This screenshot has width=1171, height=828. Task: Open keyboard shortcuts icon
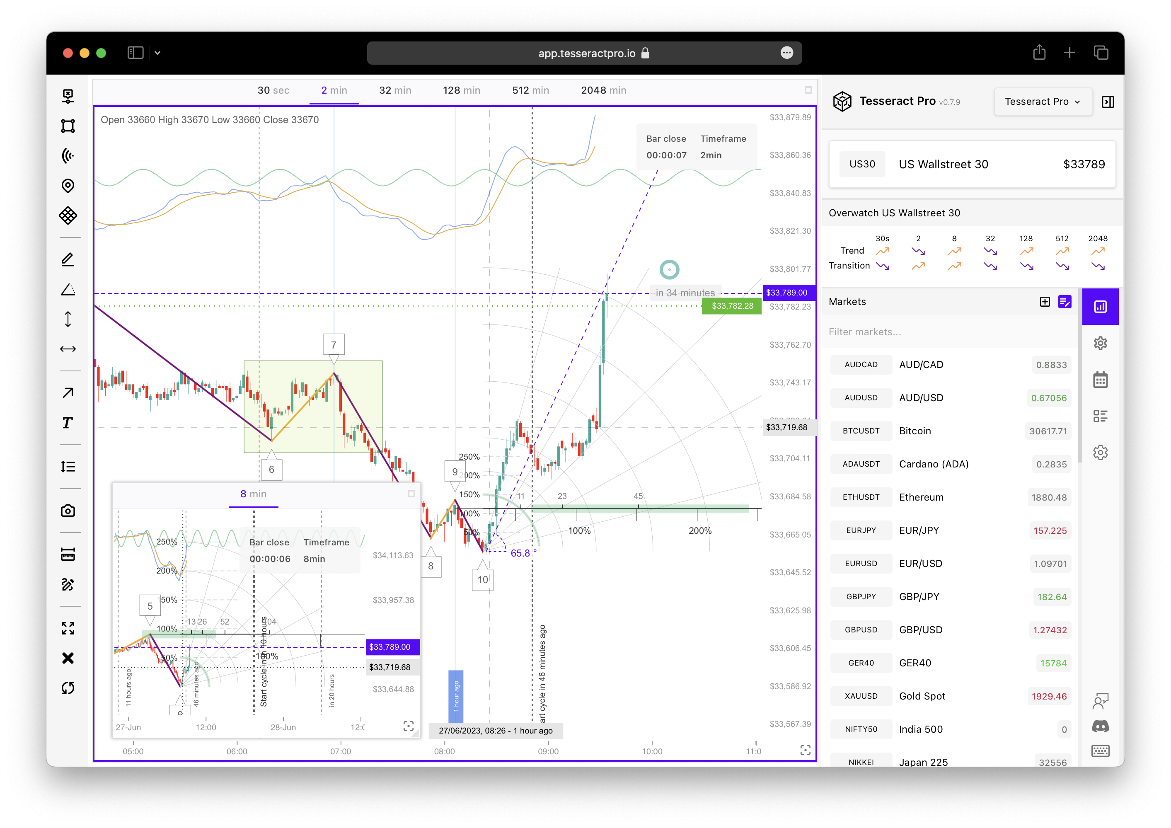pos(1101,751)
